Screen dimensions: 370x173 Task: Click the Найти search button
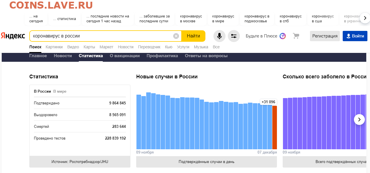coord(193,36)
